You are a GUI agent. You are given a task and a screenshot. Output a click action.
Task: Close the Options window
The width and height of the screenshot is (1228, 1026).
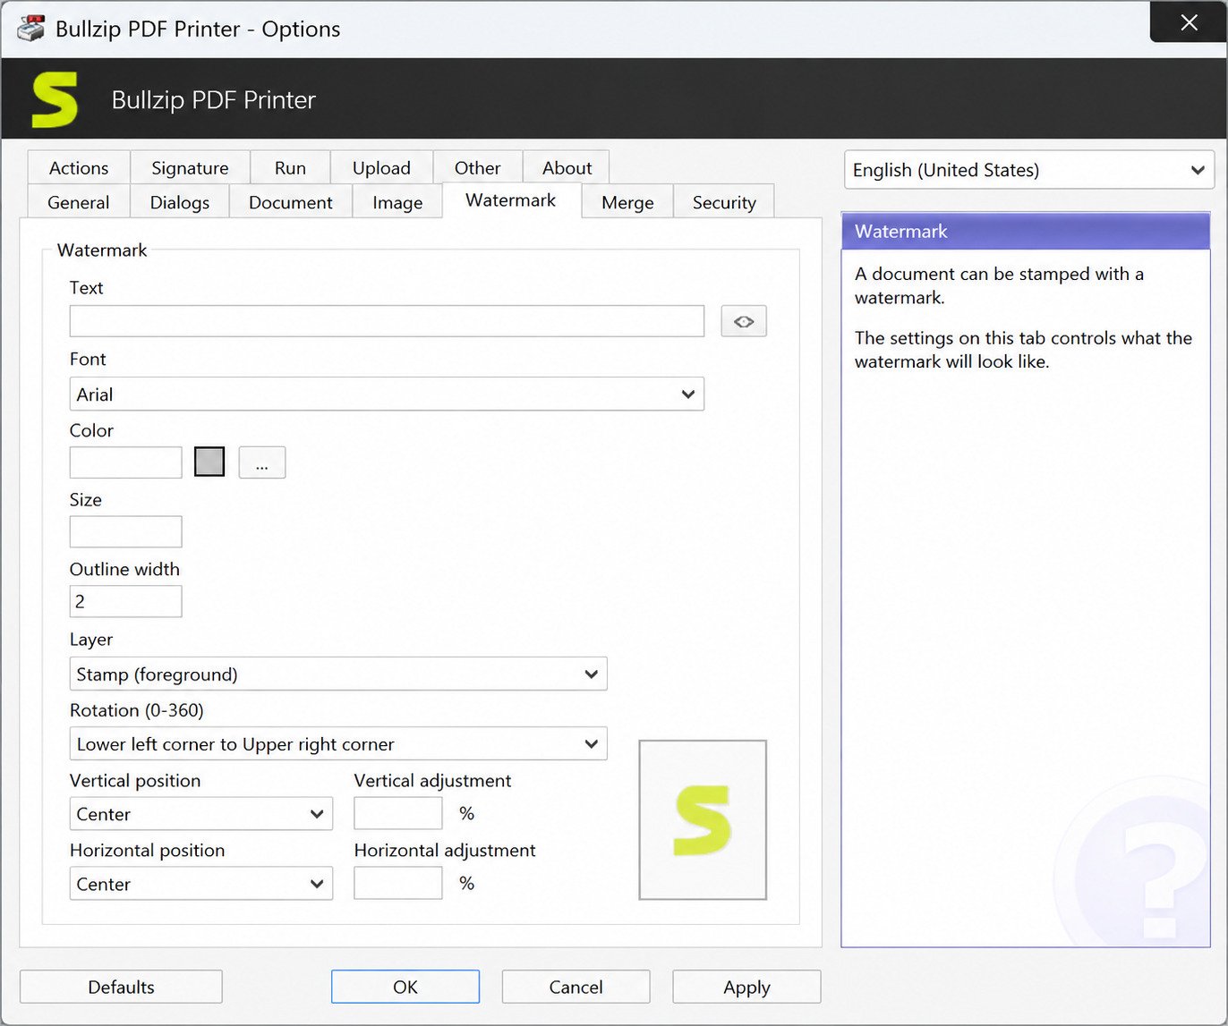click(1189, 22)
